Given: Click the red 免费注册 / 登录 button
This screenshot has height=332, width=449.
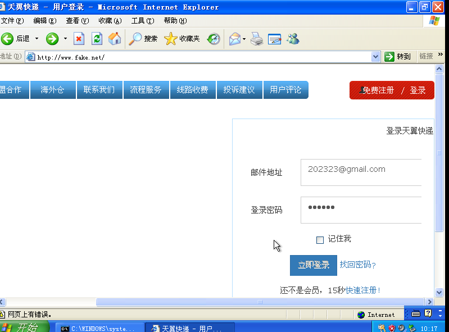Looking at the screenshot, I should [392, 90].
